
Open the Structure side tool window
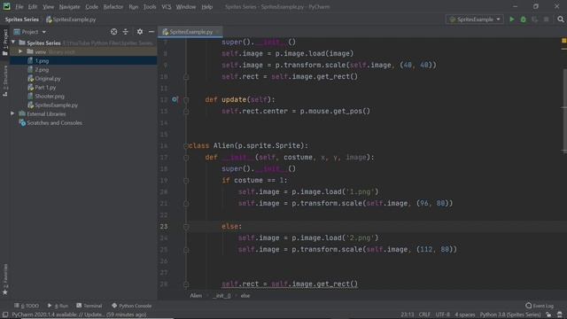point(5,81)
